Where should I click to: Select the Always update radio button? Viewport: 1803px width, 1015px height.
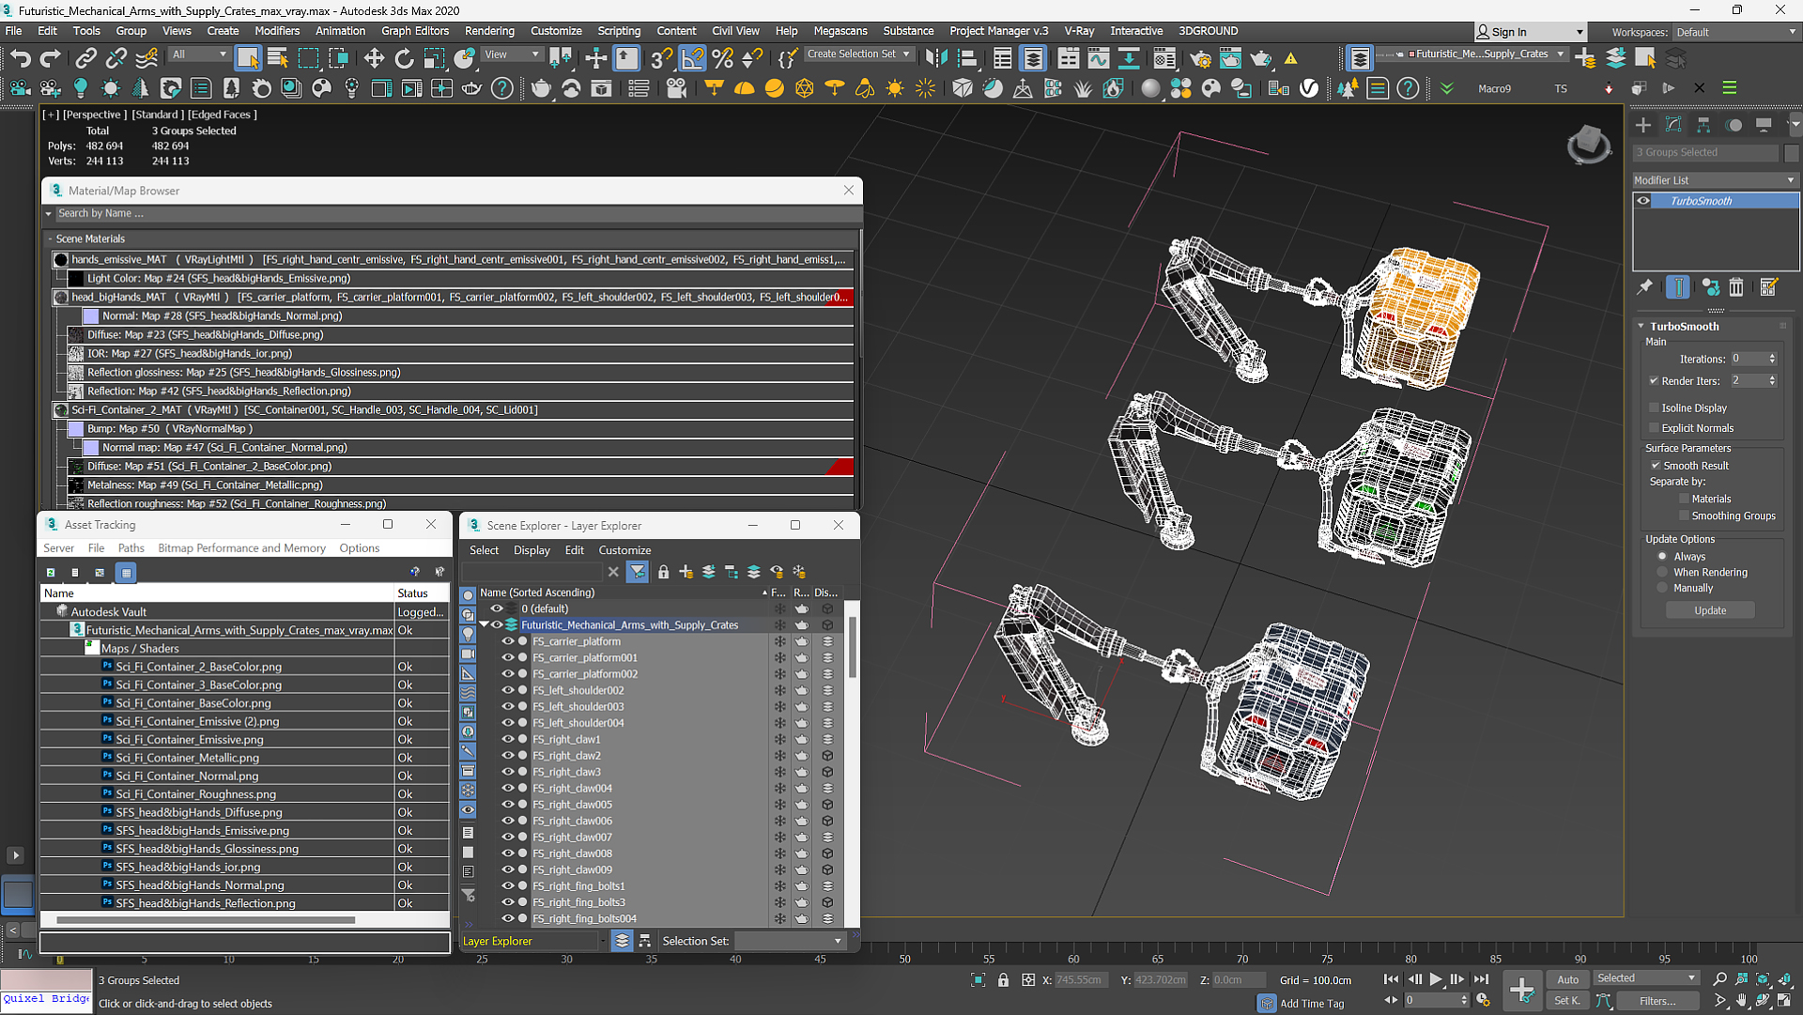click(1662, 557)
